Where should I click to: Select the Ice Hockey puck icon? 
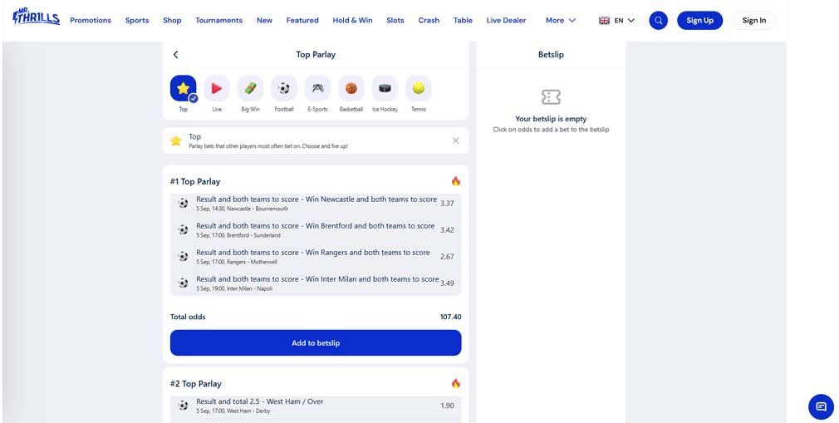pyautogui.click(x=385, y=88)
